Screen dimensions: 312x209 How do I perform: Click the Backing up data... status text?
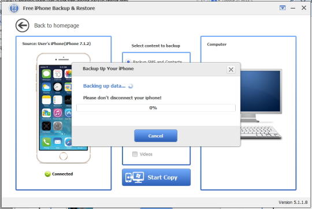[104, 86]
